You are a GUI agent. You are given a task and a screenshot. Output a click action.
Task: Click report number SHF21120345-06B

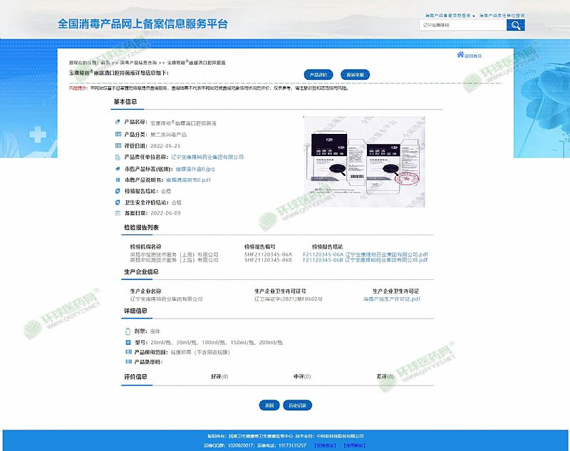click(x=268, y=260)
